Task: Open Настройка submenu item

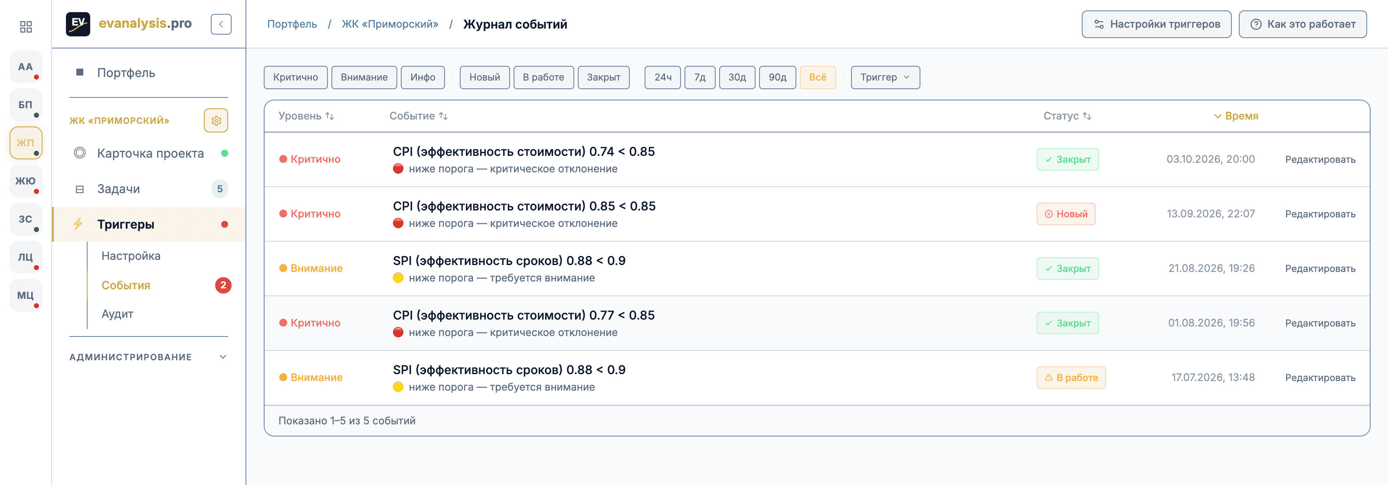Action: tap(131, 256)
